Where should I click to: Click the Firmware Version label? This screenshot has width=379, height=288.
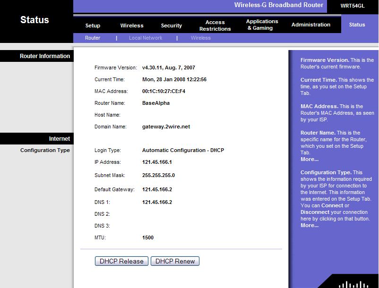(115, 68)
